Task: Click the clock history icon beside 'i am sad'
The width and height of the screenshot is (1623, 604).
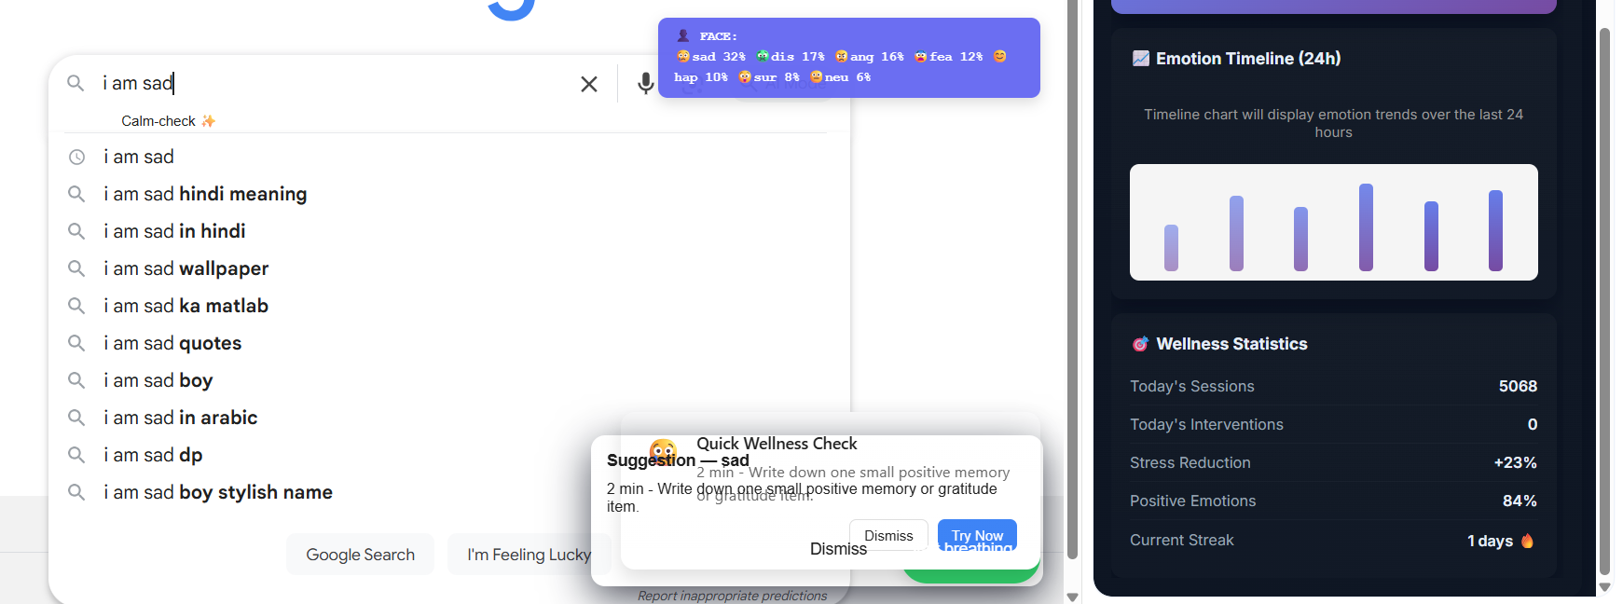Action: 76,158
